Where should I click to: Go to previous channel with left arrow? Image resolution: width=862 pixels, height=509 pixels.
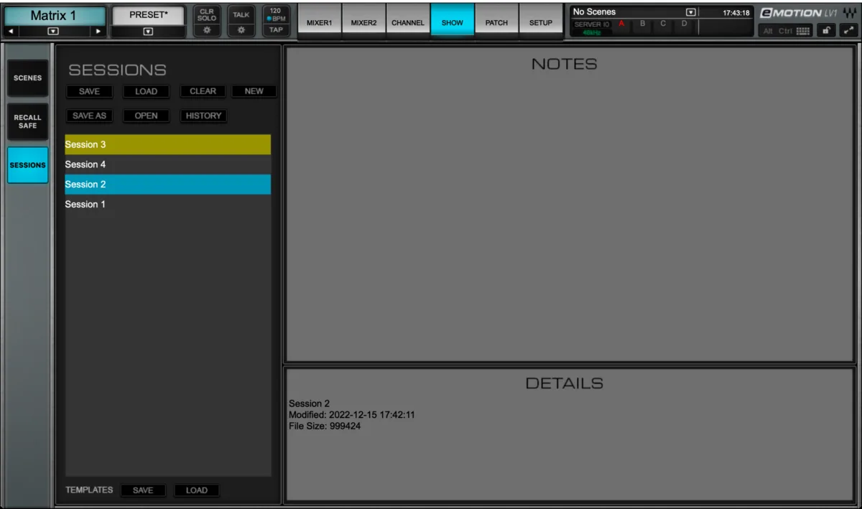click(11, 32)
